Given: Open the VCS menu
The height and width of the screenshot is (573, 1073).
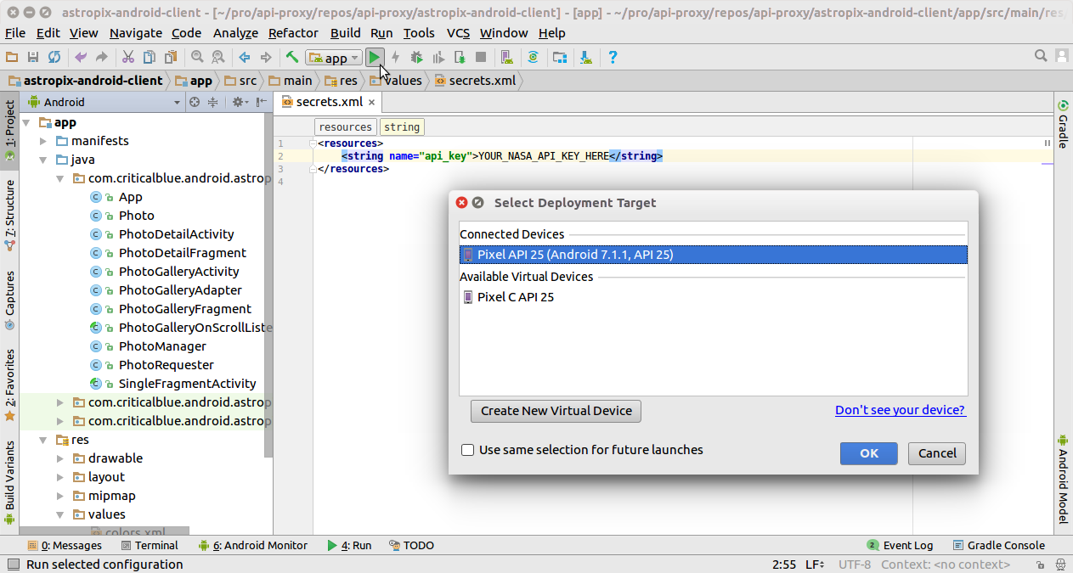Looking at the screenshot, I should pyautogui.click(x=458, y=33).
